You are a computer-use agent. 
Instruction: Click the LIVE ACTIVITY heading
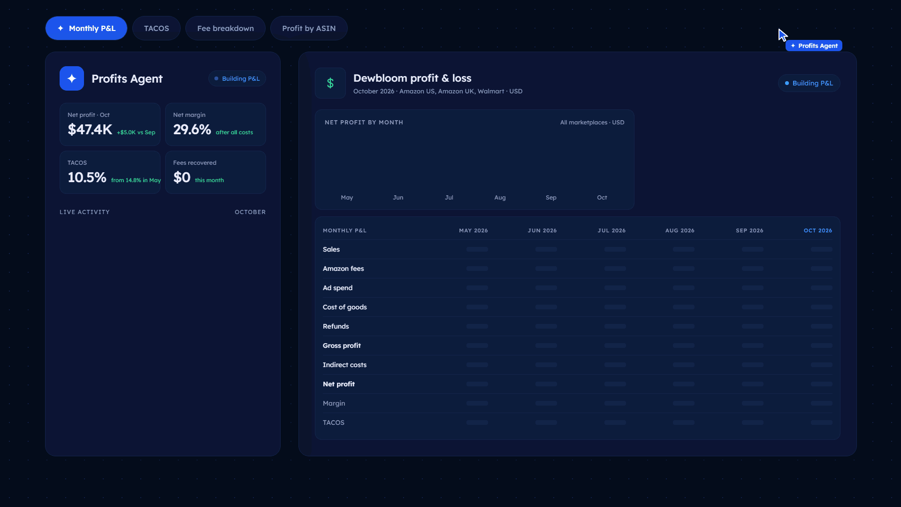[x=84, y=212]
